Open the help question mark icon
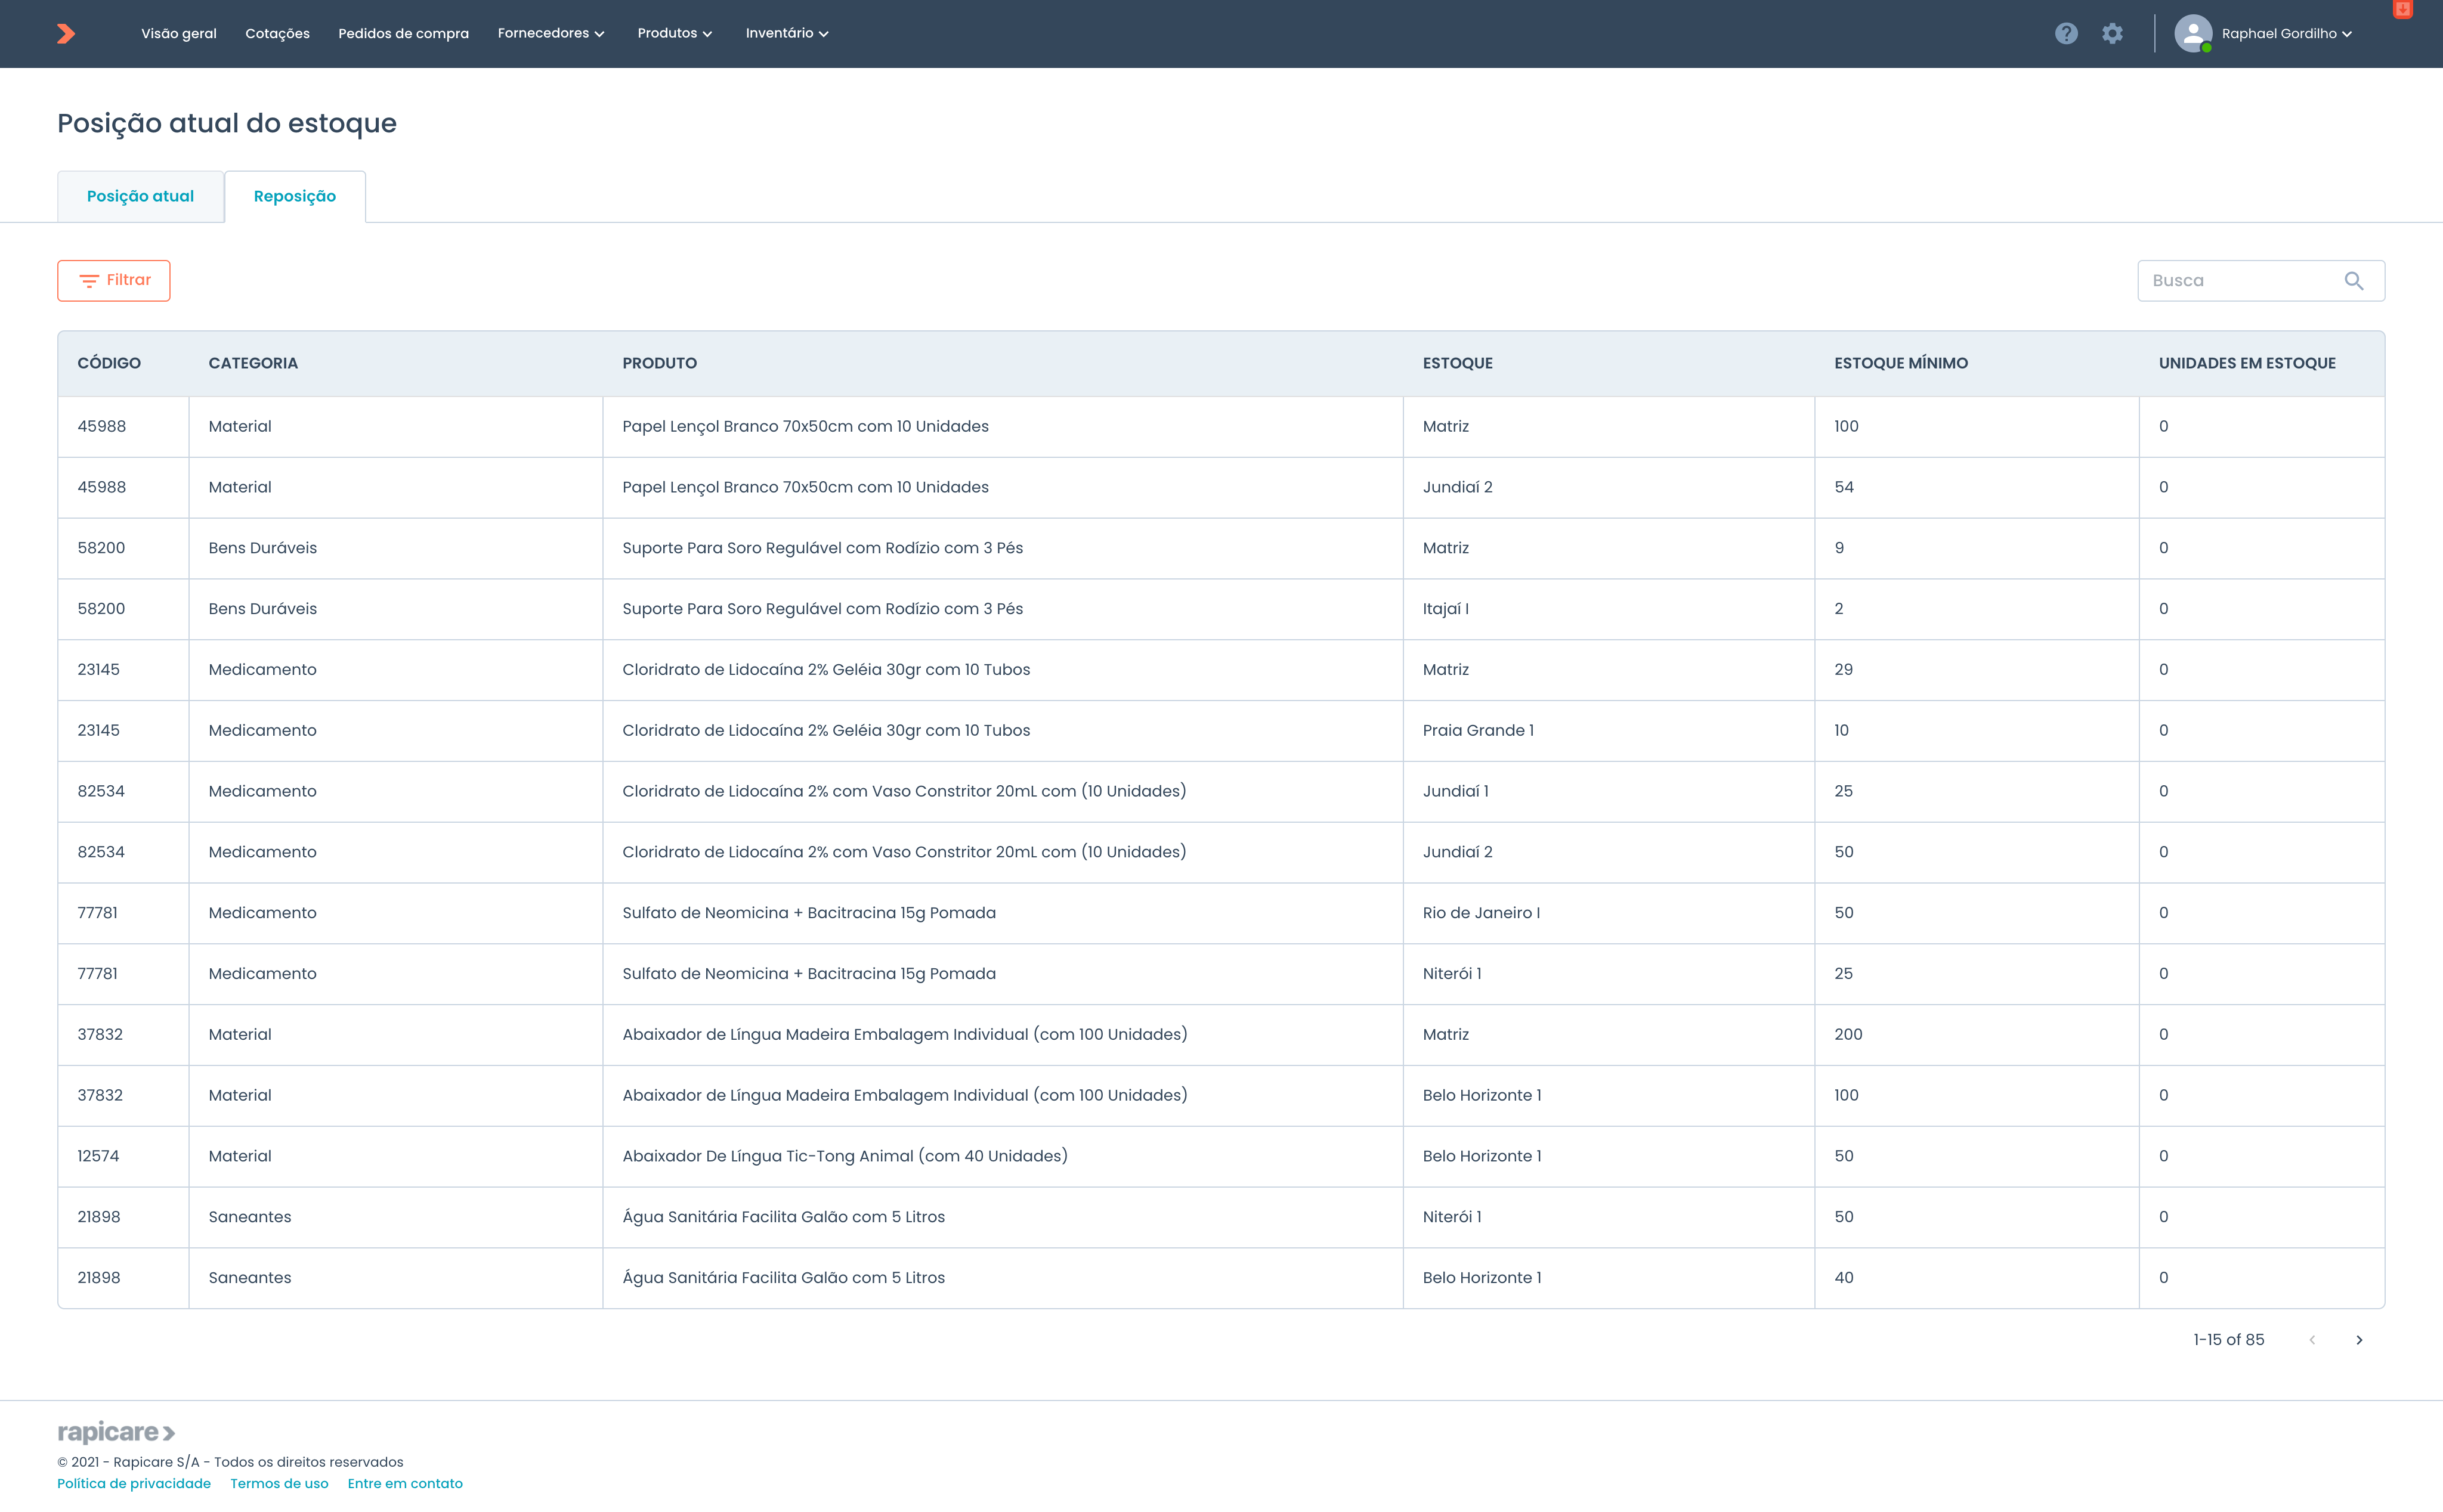 [2066, 34]
